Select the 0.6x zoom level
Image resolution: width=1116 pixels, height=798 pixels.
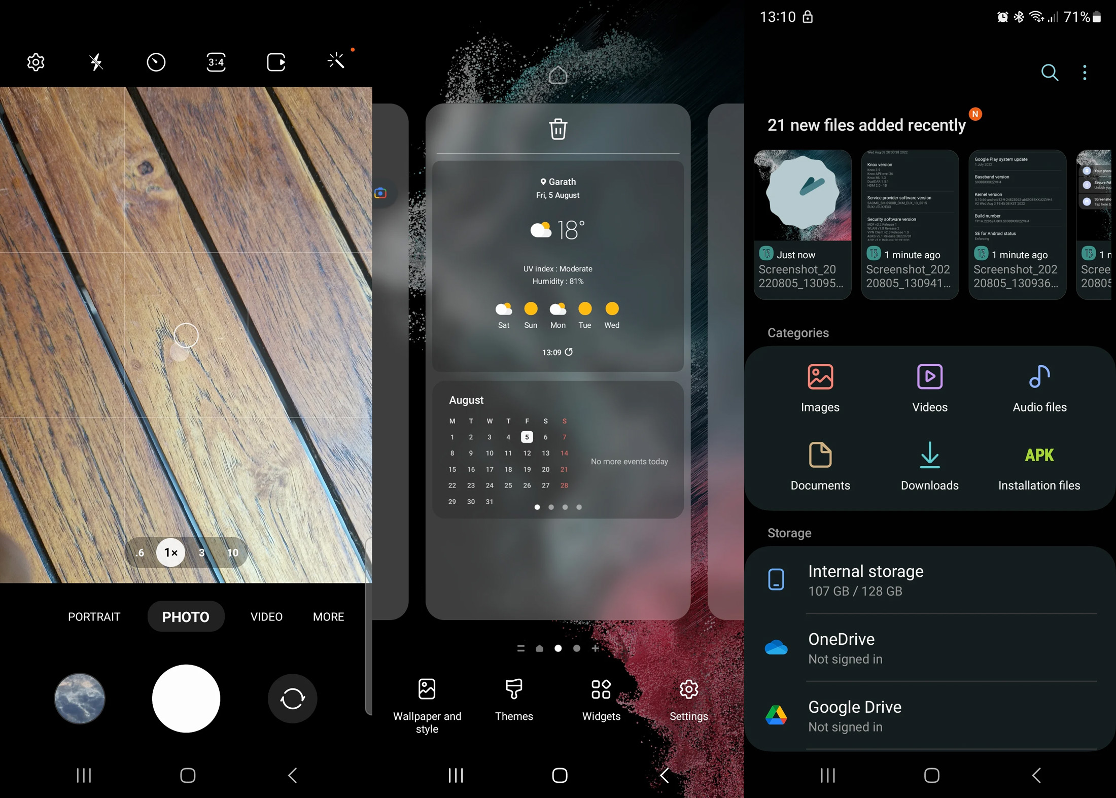141,552
